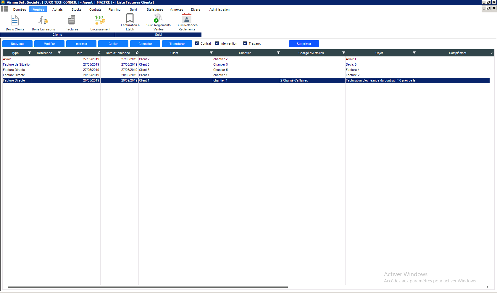Open the Devis Clients icon
The height and width of the screenshot is (293, 497).
(15, 21)
